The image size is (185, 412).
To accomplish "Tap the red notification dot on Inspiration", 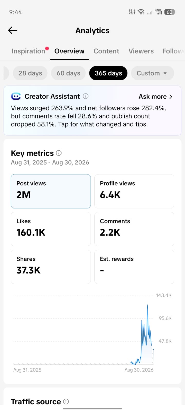I will pyautogui.click(x=47, y=48).
